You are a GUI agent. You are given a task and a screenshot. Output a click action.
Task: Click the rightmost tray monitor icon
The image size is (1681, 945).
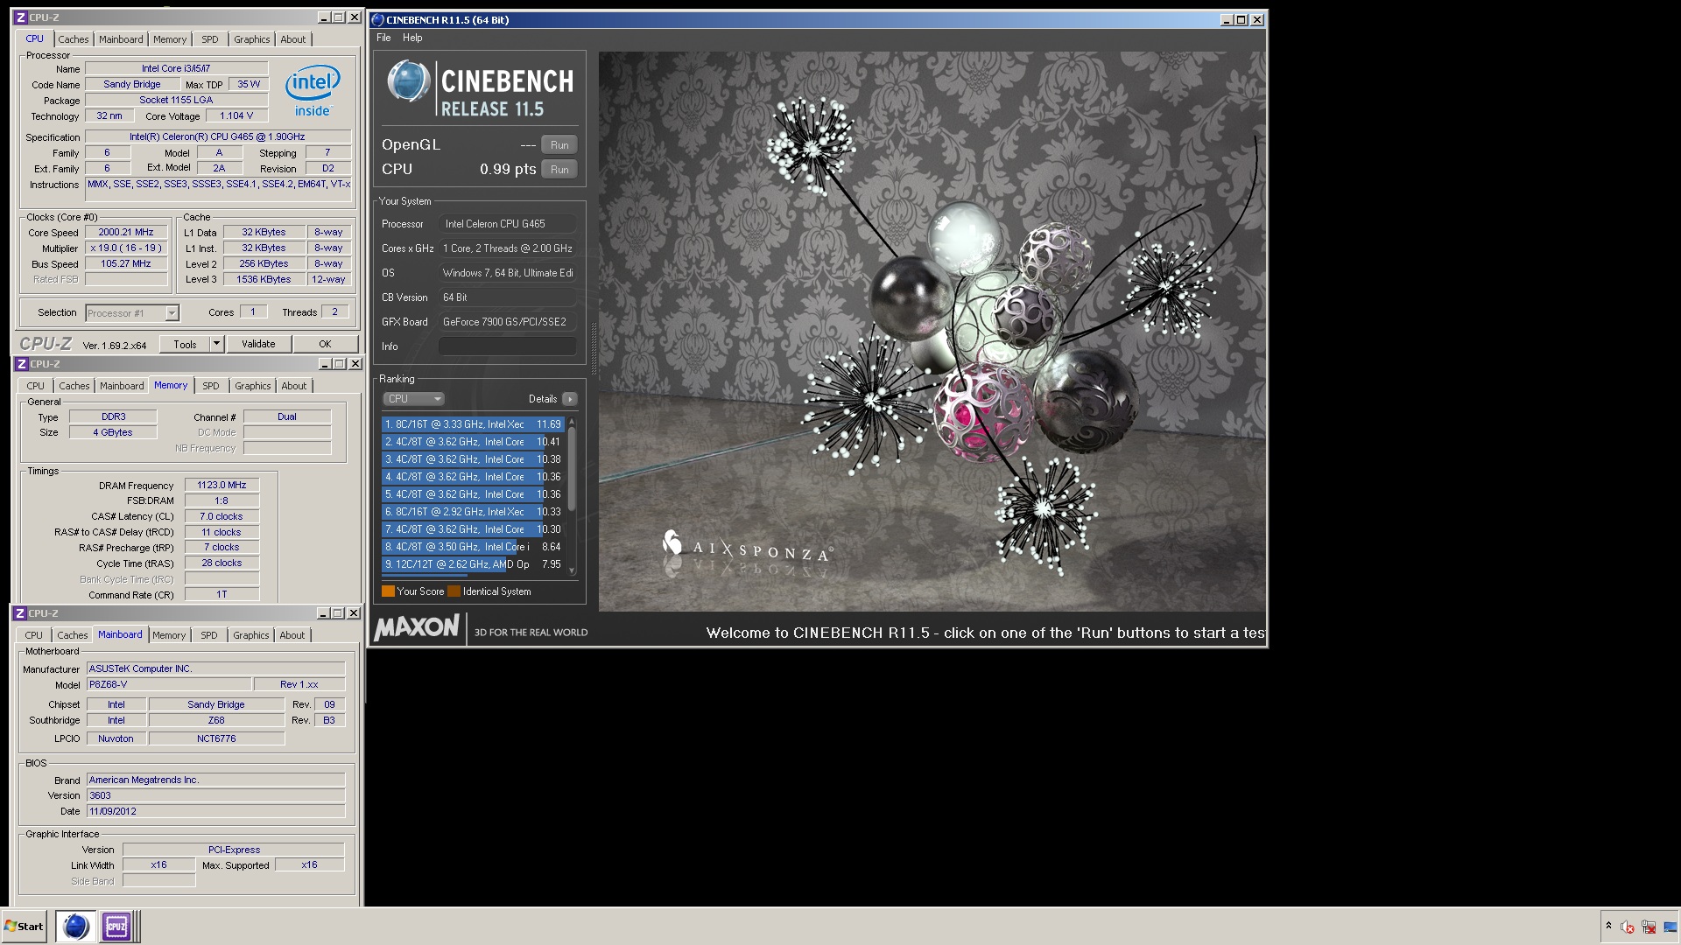tap(1671, 927)
